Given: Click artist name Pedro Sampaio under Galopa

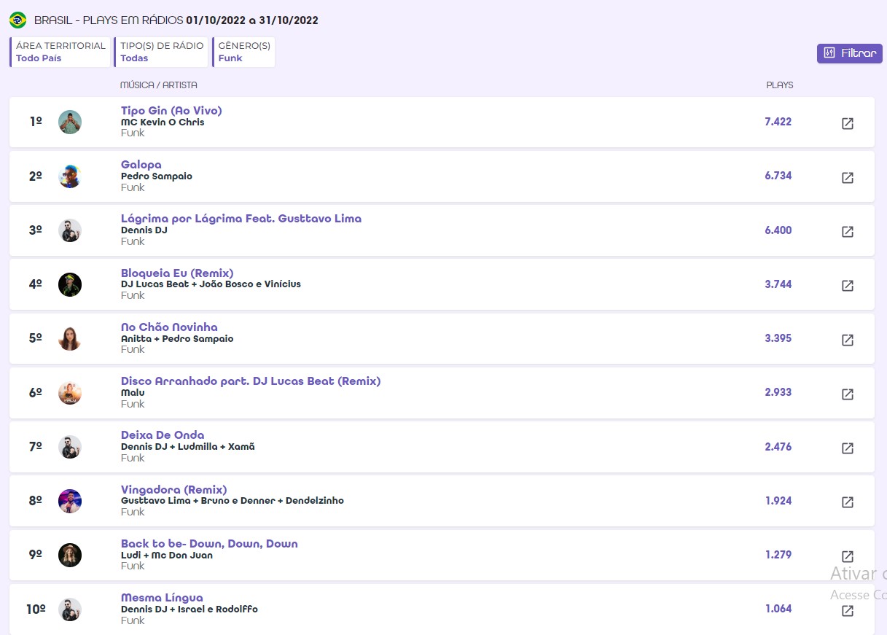Looking at the screenshot, I should [x=157, y=176].
